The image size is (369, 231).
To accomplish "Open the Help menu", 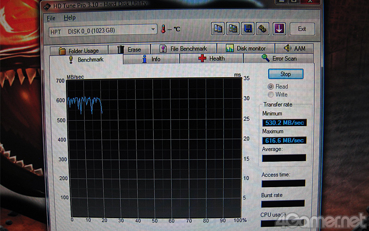I will pyautogui.click(x=70, y=18).
